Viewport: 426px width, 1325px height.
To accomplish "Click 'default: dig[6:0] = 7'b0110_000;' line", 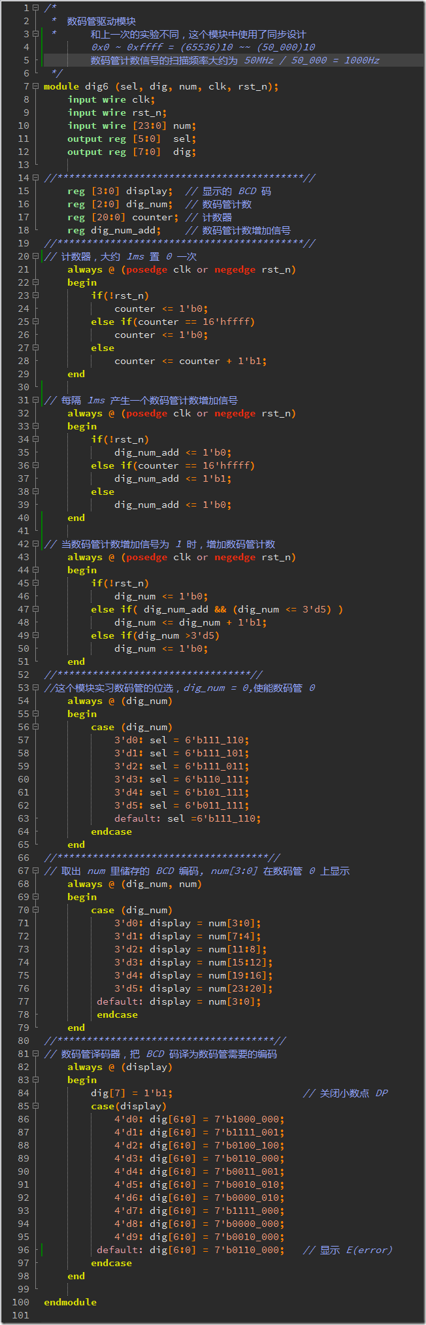I will click(190, 1250).
